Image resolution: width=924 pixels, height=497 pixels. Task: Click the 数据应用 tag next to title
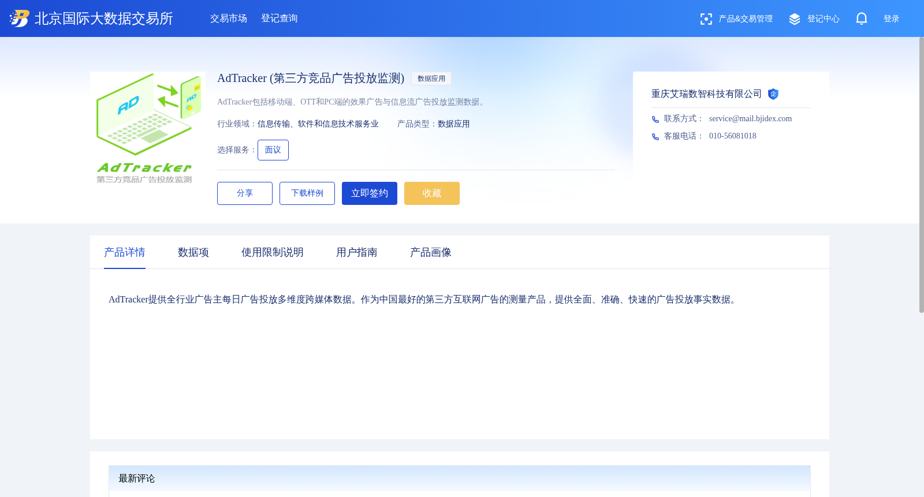pyautogui.click(x=431, y=79)
